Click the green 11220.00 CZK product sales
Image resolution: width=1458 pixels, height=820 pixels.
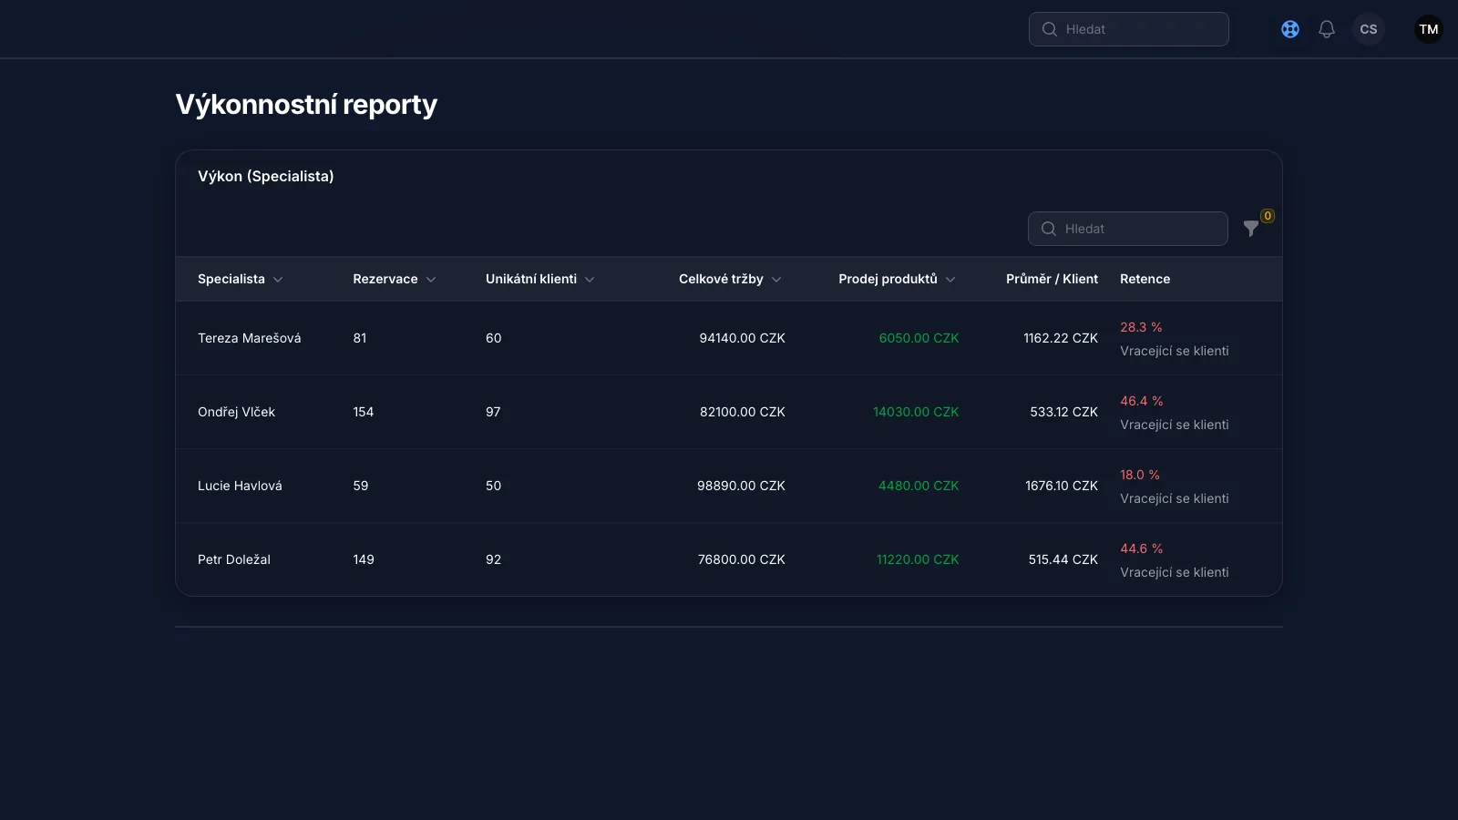[918, 559]
